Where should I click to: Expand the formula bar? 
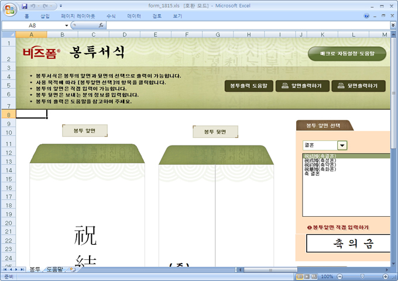[393, 26]
